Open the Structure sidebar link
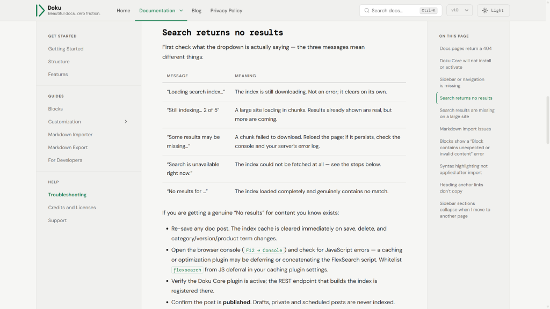 tap(59, 62)
